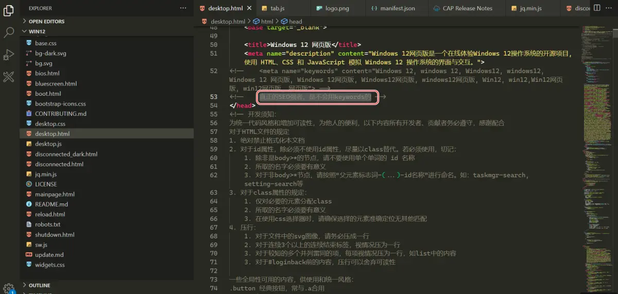618x294 pixels.
Task: Open bootstrap-icons.css in the file tree
Action: pos(60,103)
